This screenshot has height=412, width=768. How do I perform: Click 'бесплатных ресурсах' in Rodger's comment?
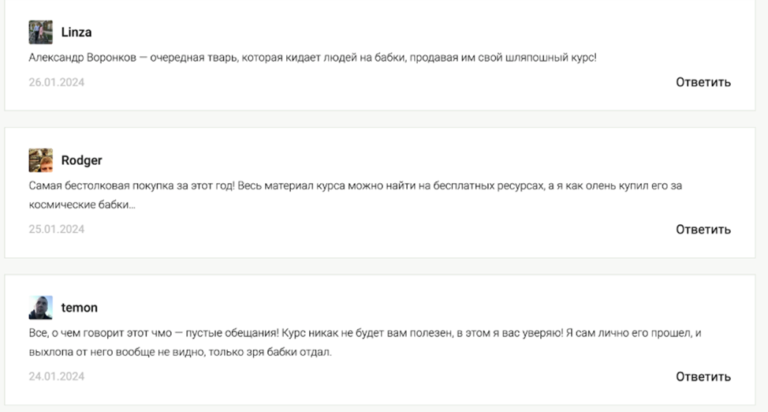tap(489, 186)
